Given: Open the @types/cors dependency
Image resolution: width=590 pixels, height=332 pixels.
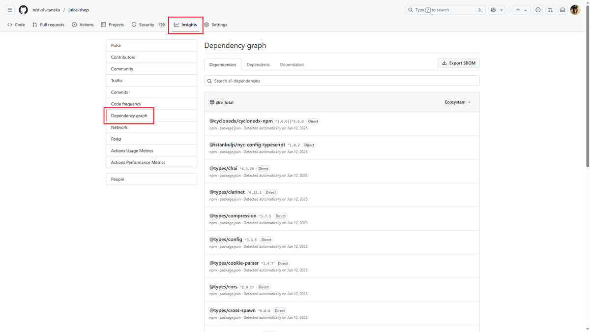Looking at the screenshot, I should coord(223,286).
